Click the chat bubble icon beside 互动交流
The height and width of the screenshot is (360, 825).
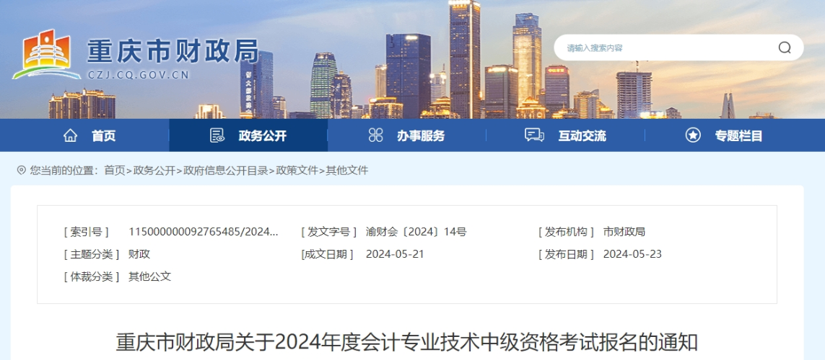[534, 135]
